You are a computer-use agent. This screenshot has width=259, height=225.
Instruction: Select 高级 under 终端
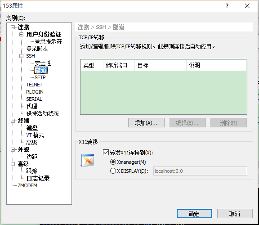(x=32, y=142)
